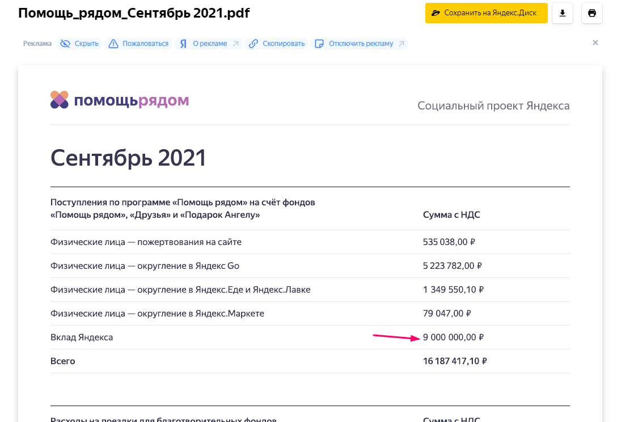Screen dimensions: 617x422
Task: Select heading Сентябрь 2021
Action: coord(128,158)
